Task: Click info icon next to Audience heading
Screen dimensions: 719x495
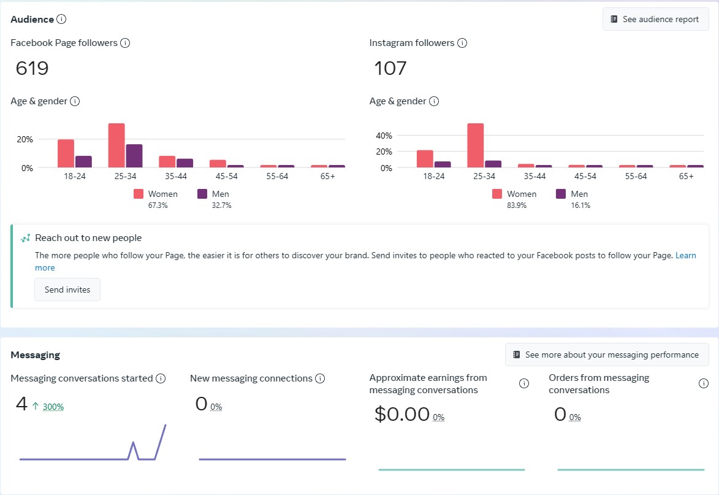Action: click(x=61, y=19)
